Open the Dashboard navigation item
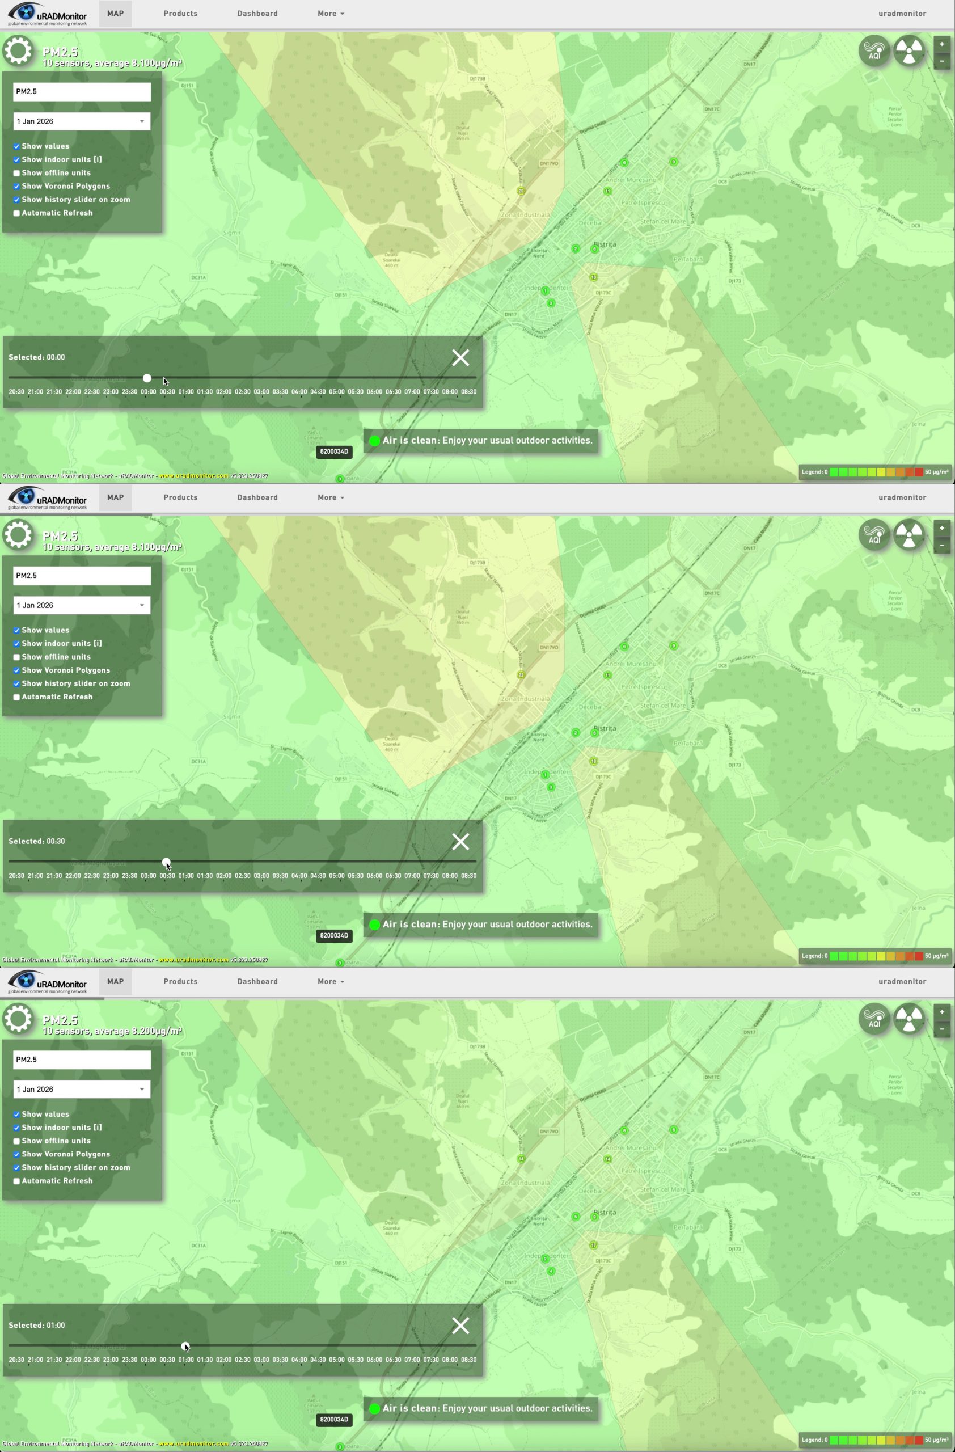Viewport: 955px width, 1452px height. 257,14
